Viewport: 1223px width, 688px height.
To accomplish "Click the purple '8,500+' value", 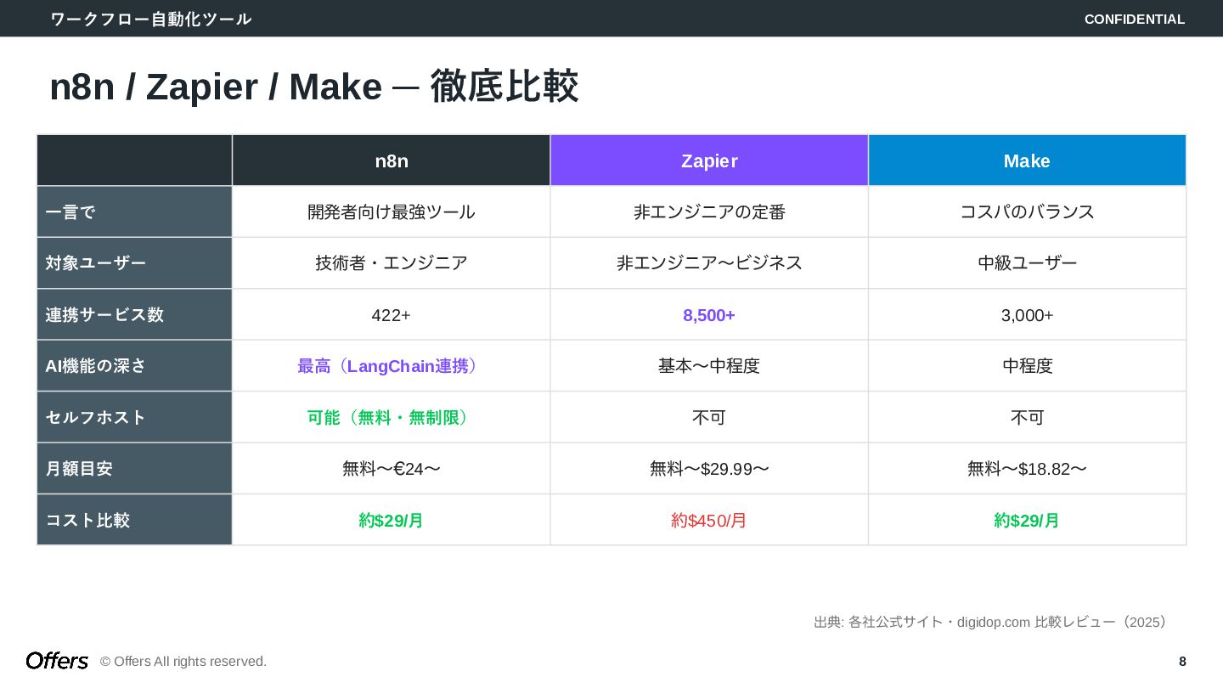I will (709, 315).
